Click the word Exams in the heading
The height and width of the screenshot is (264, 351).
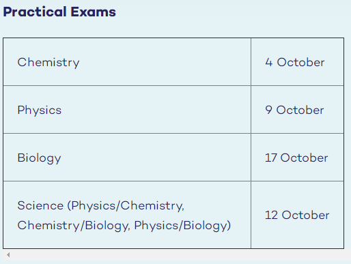(x=93, y=12)
